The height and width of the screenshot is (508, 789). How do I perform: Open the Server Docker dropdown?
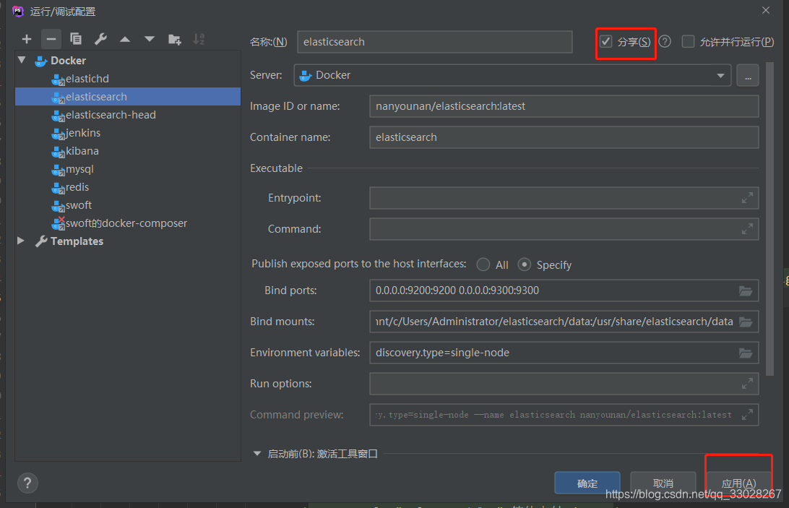512,76
